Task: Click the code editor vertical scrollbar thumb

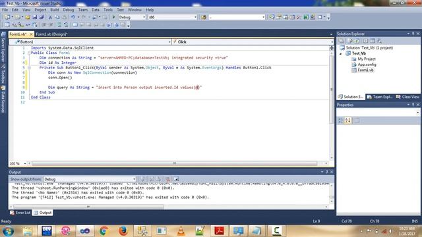Action: [332, 90]
